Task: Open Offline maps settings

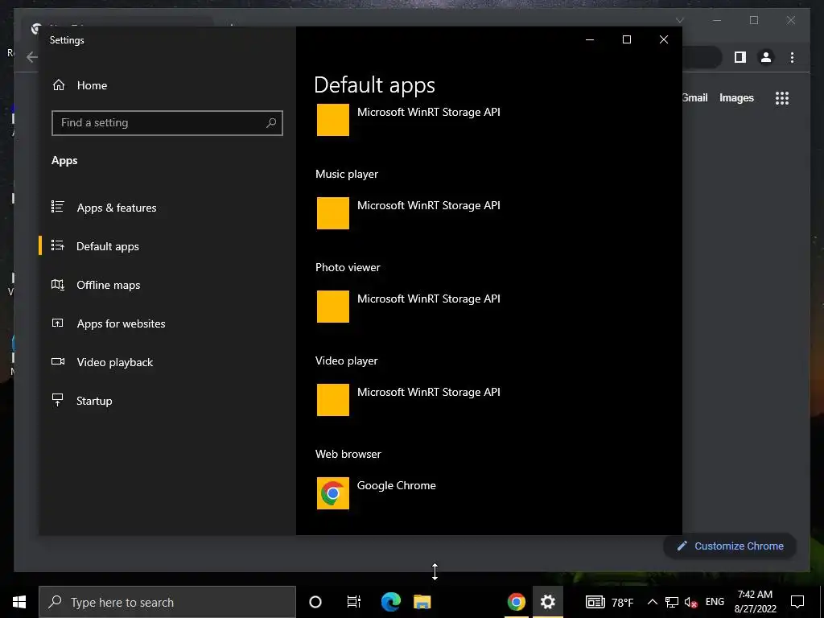Action: [x=109, y=285]
